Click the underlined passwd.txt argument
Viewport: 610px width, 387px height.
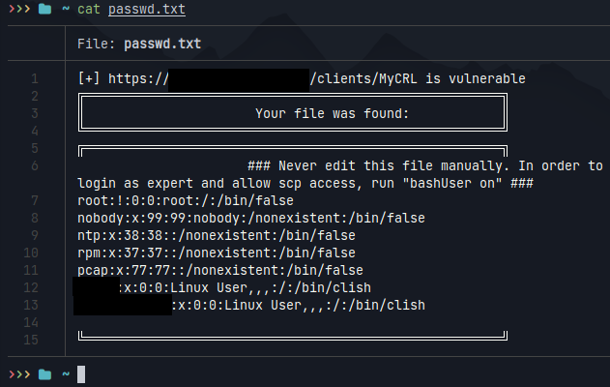tap(147, 9)
